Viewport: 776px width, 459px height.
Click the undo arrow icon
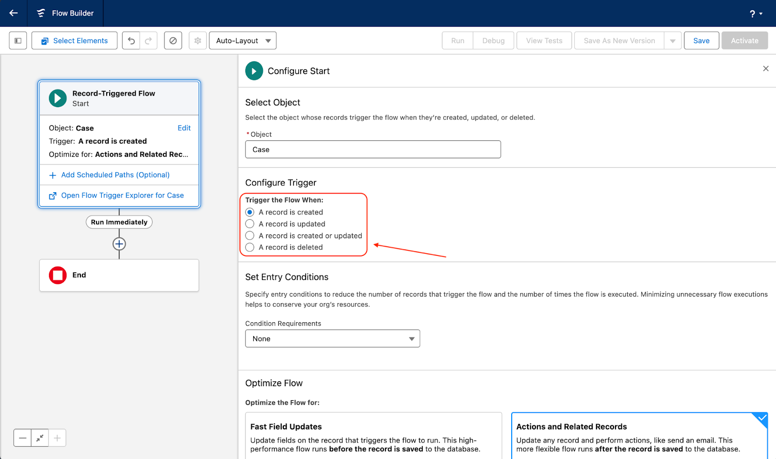pyautogui.click(x=131, y=41)
